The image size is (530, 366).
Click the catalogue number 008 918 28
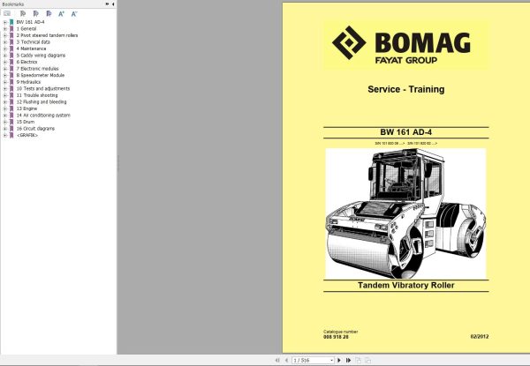coord(336,337)
